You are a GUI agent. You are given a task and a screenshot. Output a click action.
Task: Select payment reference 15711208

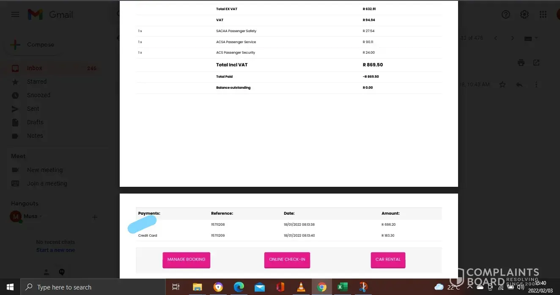point(218,224)
